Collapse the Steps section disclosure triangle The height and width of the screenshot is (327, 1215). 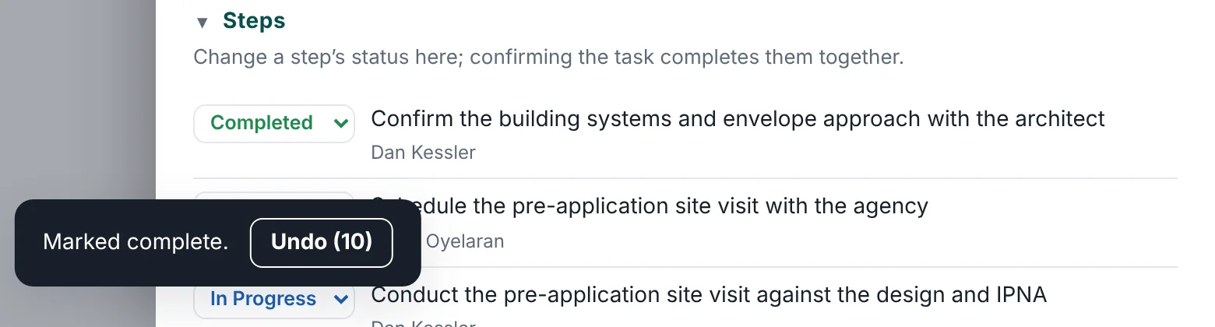202,22
